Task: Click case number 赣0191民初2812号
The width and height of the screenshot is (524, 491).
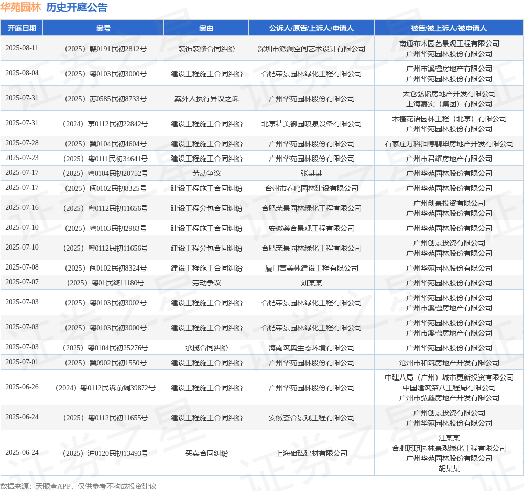Action: click(105, 49)
